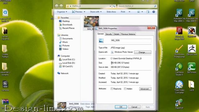
Task: Launch FlashFXP desktop shortcut
Action: click(179, 104)
